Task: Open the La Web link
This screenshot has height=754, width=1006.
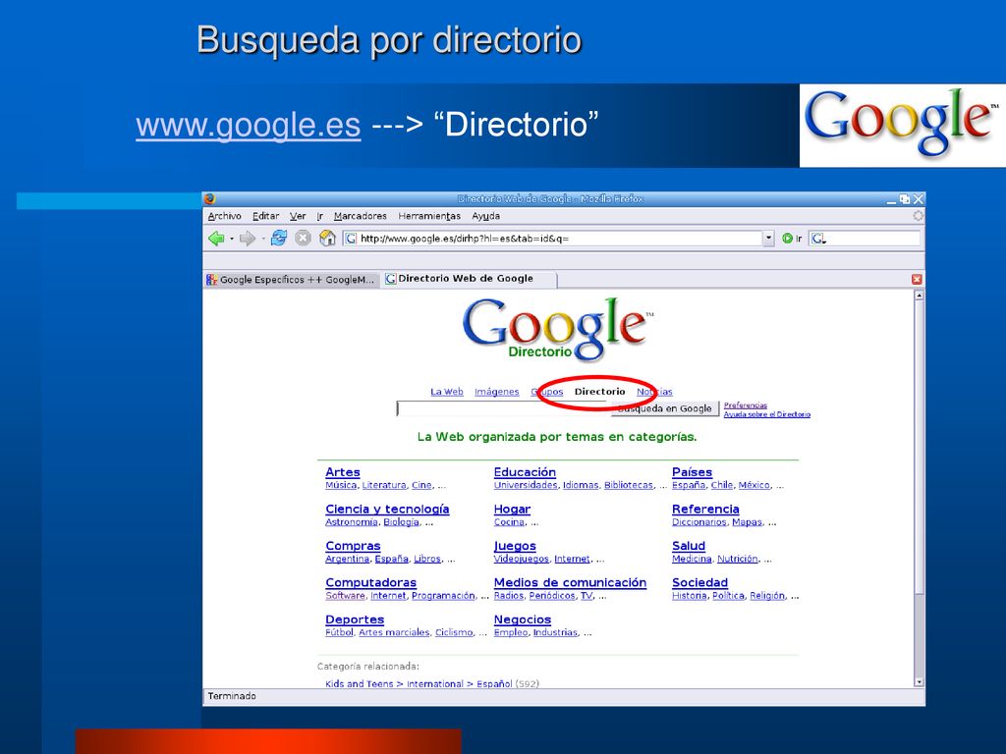Action: coord(447,392)
